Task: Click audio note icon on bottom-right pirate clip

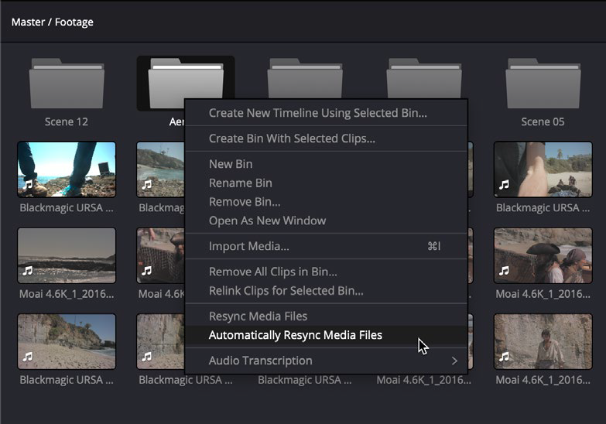Action: click(x=505, y=357)
